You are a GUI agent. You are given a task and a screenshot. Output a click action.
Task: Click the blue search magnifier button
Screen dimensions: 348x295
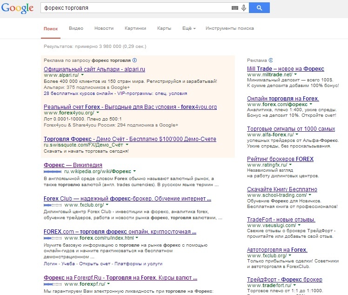coord(259,8)
